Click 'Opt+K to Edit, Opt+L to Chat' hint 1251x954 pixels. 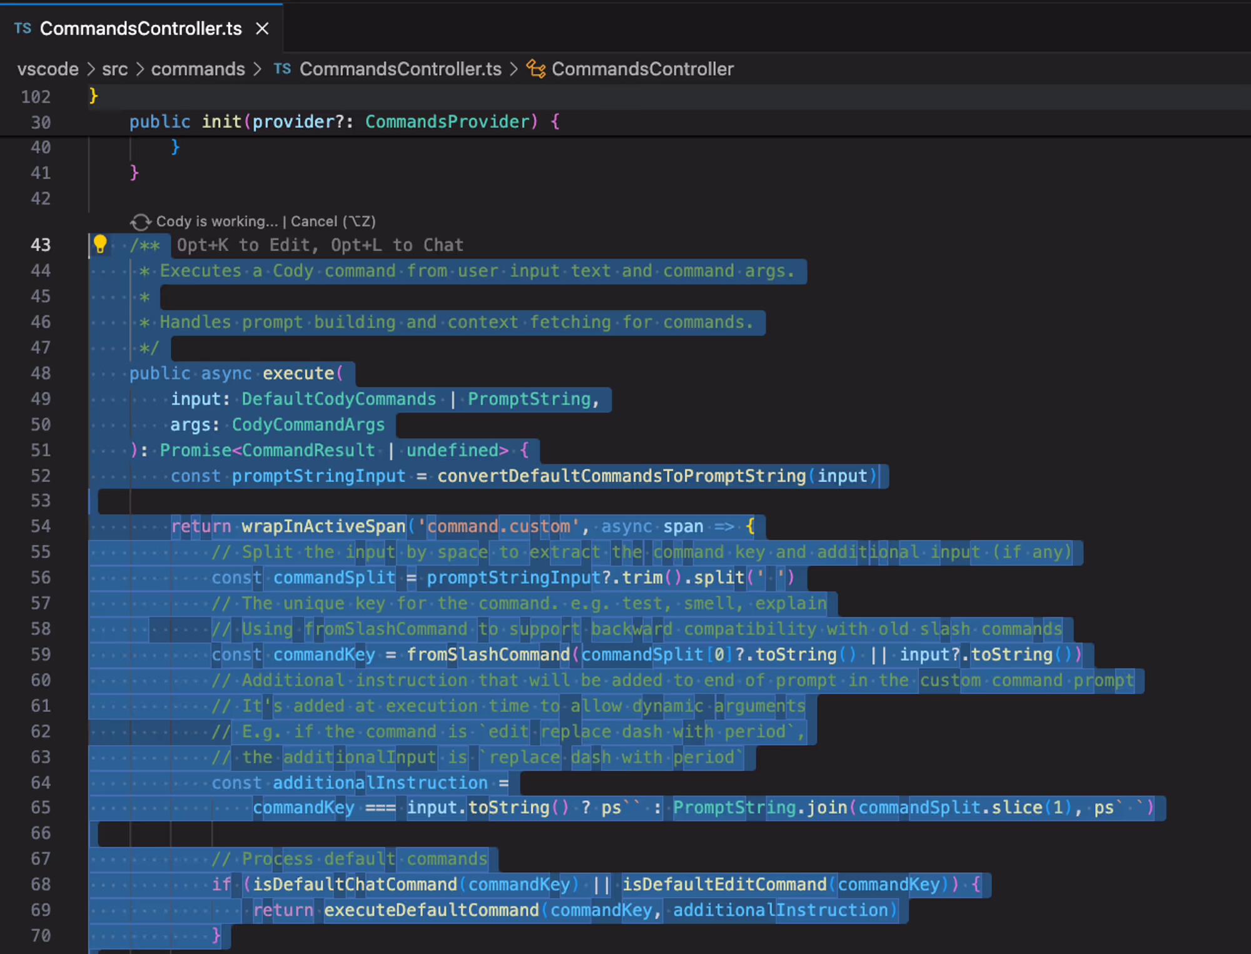320,245
